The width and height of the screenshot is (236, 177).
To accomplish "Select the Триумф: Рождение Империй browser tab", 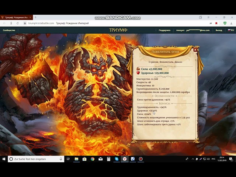I will pos(16,17).
